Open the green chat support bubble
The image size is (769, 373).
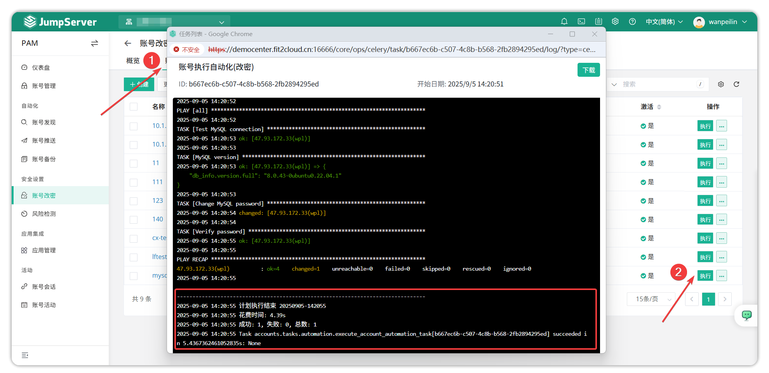pyautogui.click(x=746, y=315)
